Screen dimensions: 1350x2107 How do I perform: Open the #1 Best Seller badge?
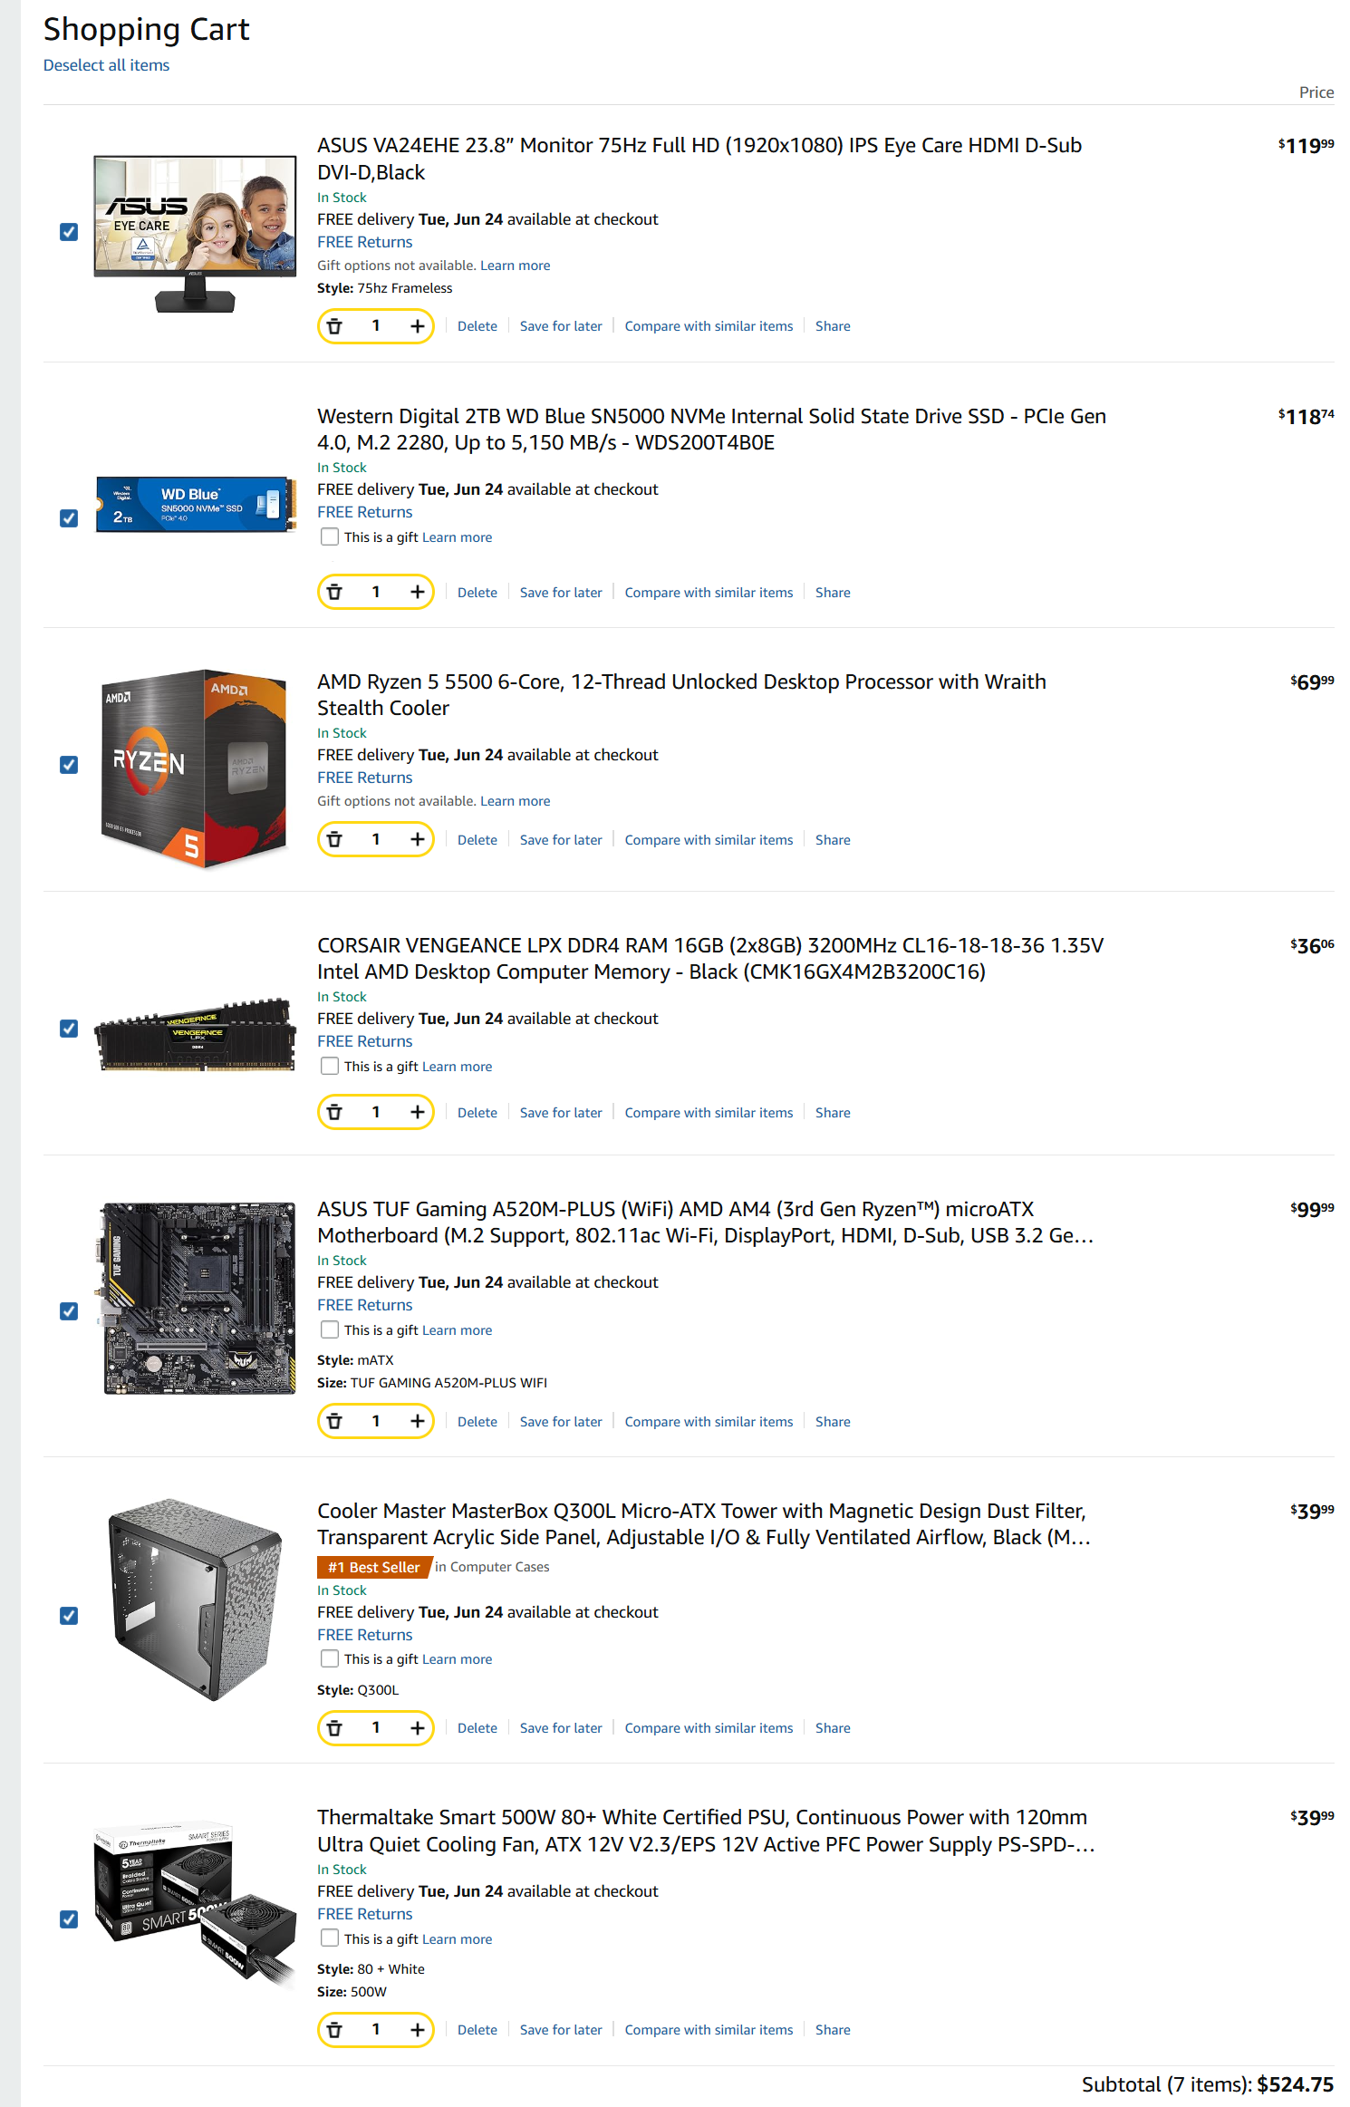(x=373, y=1567)
